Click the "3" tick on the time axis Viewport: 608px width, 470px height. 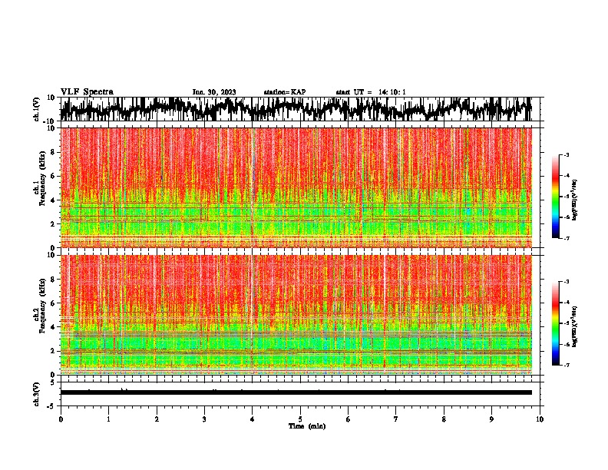(204, 419)
